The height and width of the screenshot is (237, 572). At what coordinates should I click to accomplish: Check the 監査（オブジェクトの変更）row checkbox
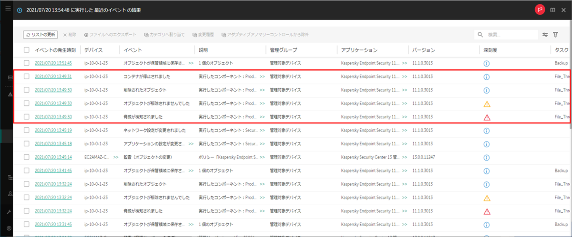(x=27, y=157)
